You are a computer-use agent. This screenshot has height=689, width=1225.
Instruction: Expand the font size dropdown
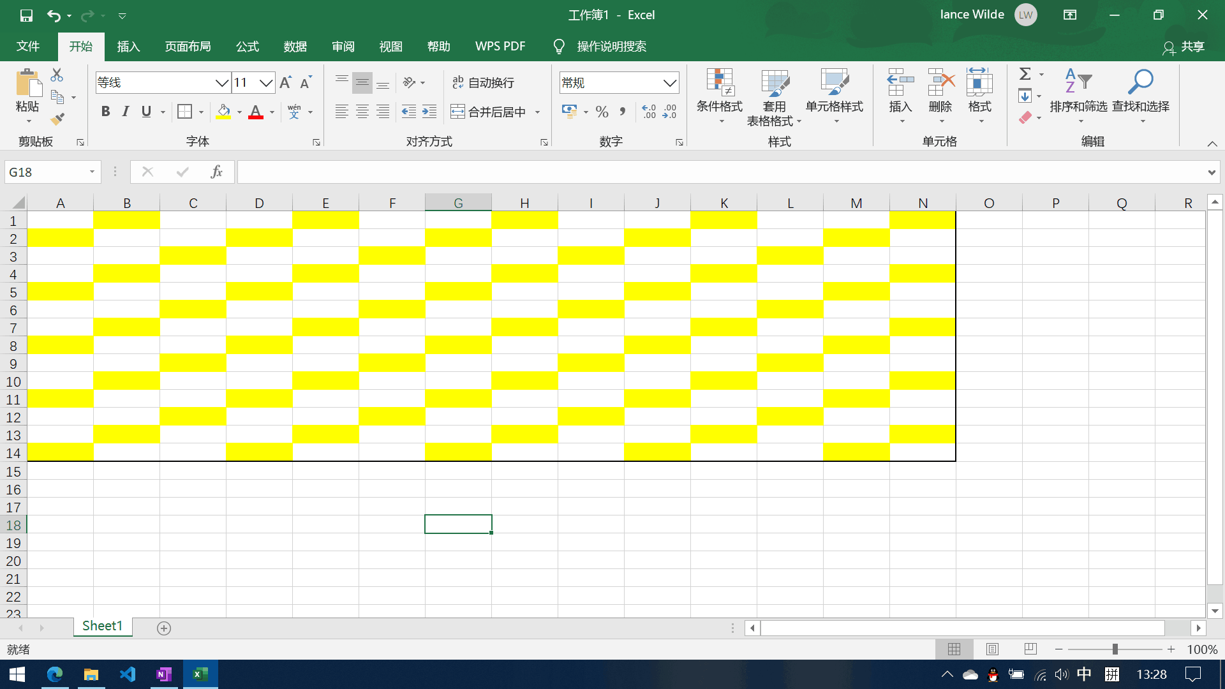(267, 83)
